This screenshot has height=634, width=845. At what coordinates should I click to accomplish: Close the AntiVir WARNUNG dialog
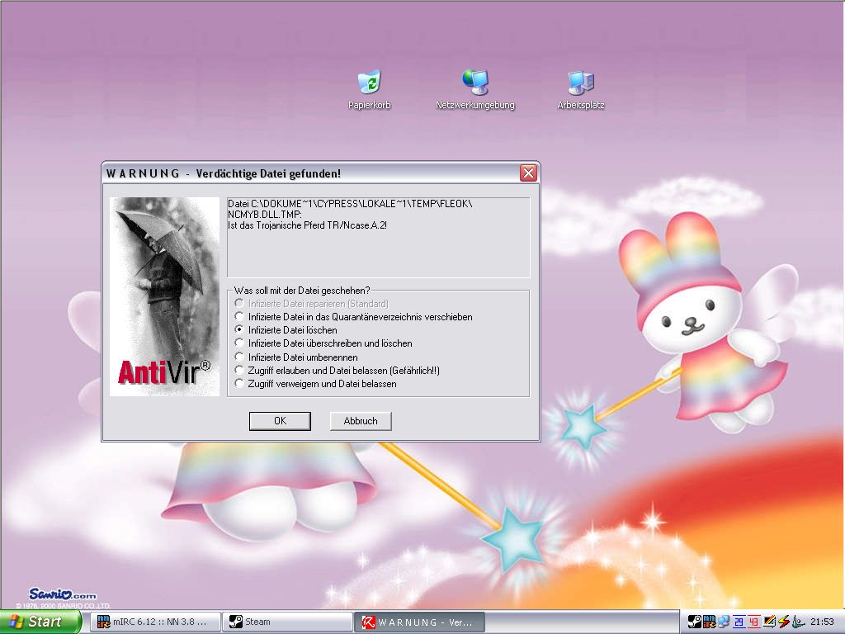point(528,173)
